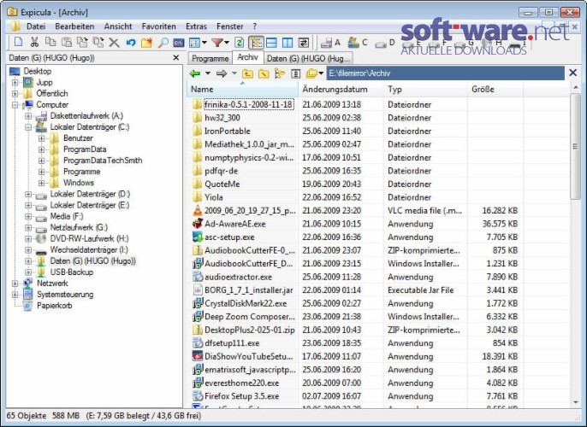The height and width of the screenshot is (427, 587).
Task: Click the scissors cut icon
Action: [34, 42]
